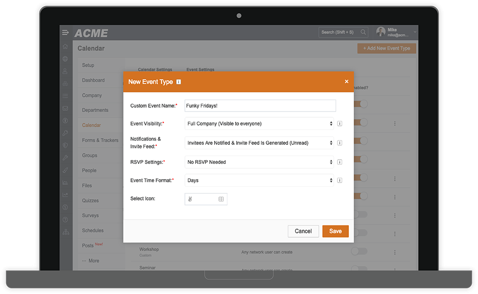Image resolution: width=478 pixels, height=294 pixels.
Task: Open the Event Time Format dropdown
Action: [x=259, y=180]
